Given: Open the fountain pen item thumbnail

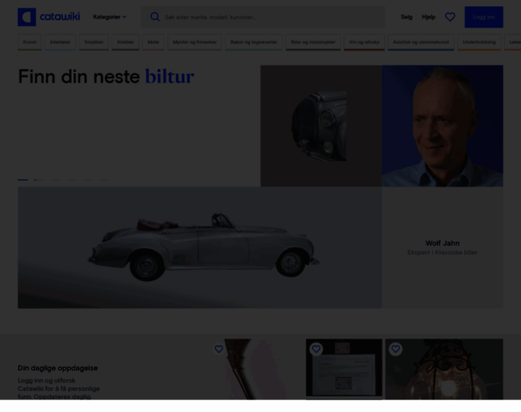Looking at the screenshot, I should point(256,369).
